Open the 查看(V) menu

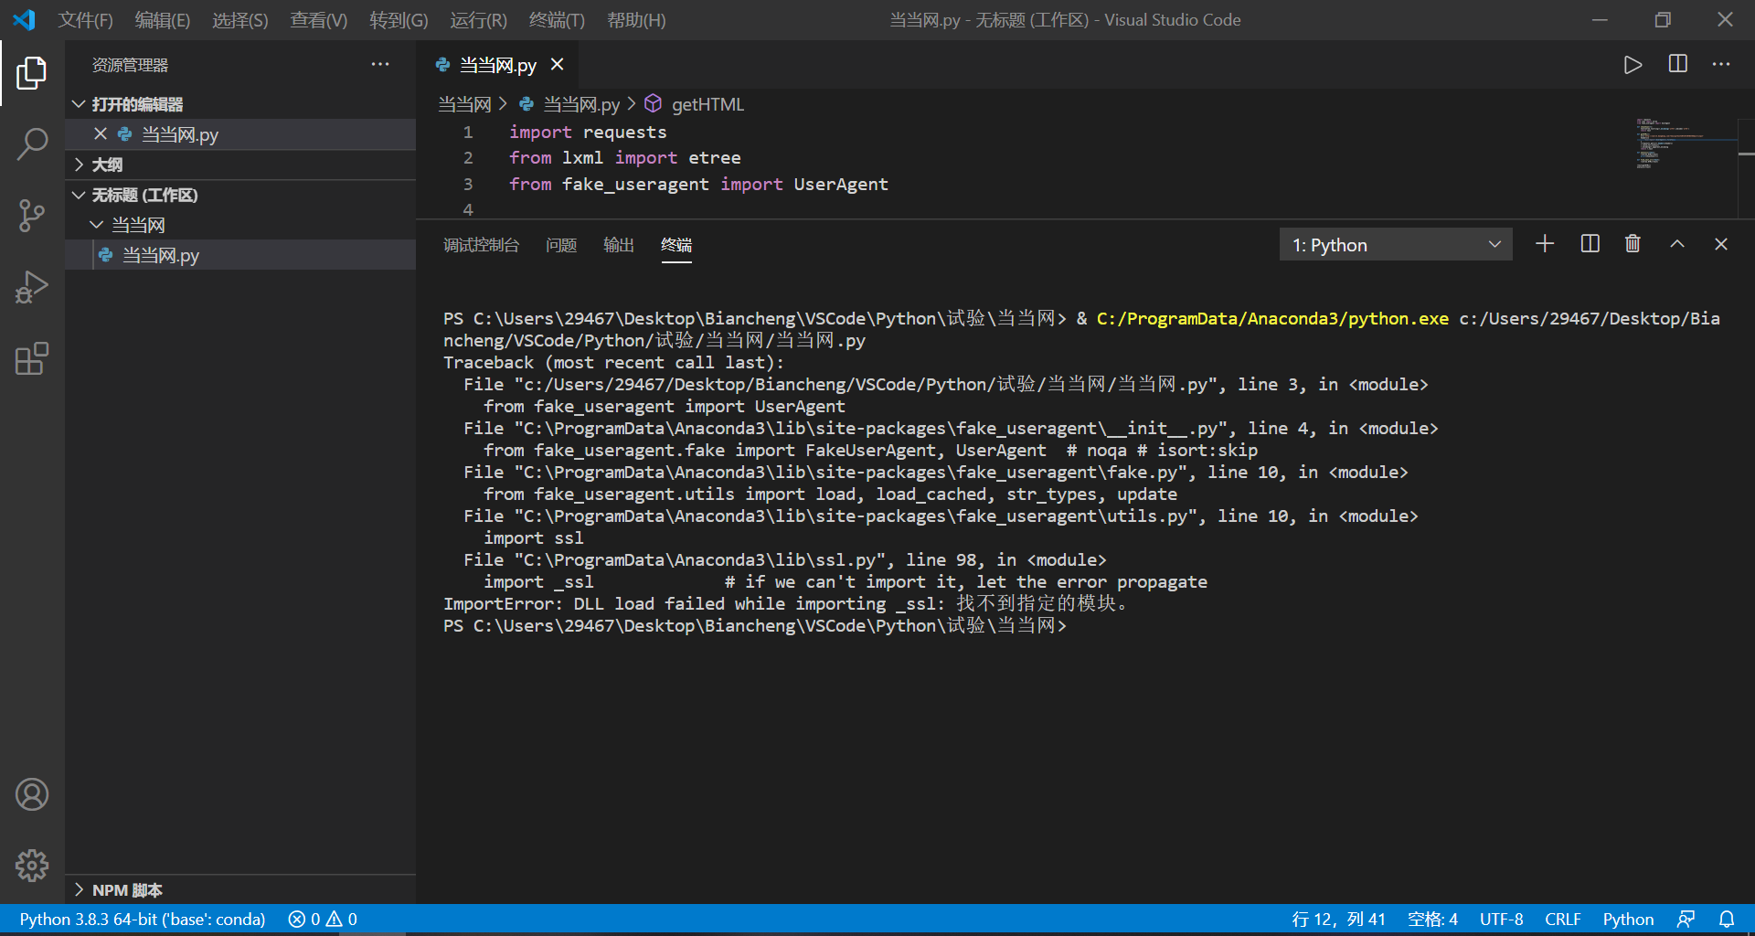point(319,20)
